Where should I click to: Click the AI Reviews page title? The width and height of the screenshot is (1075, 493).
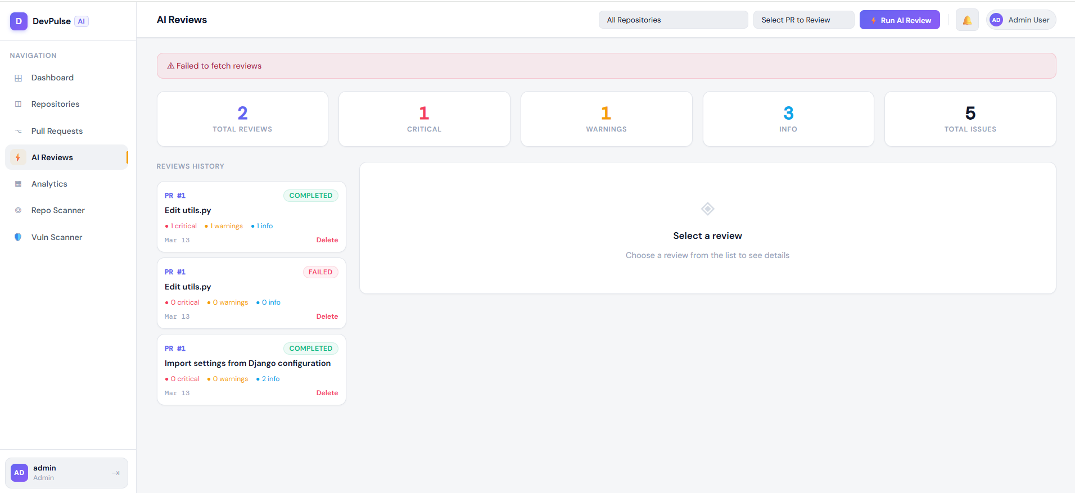[182, 20]
